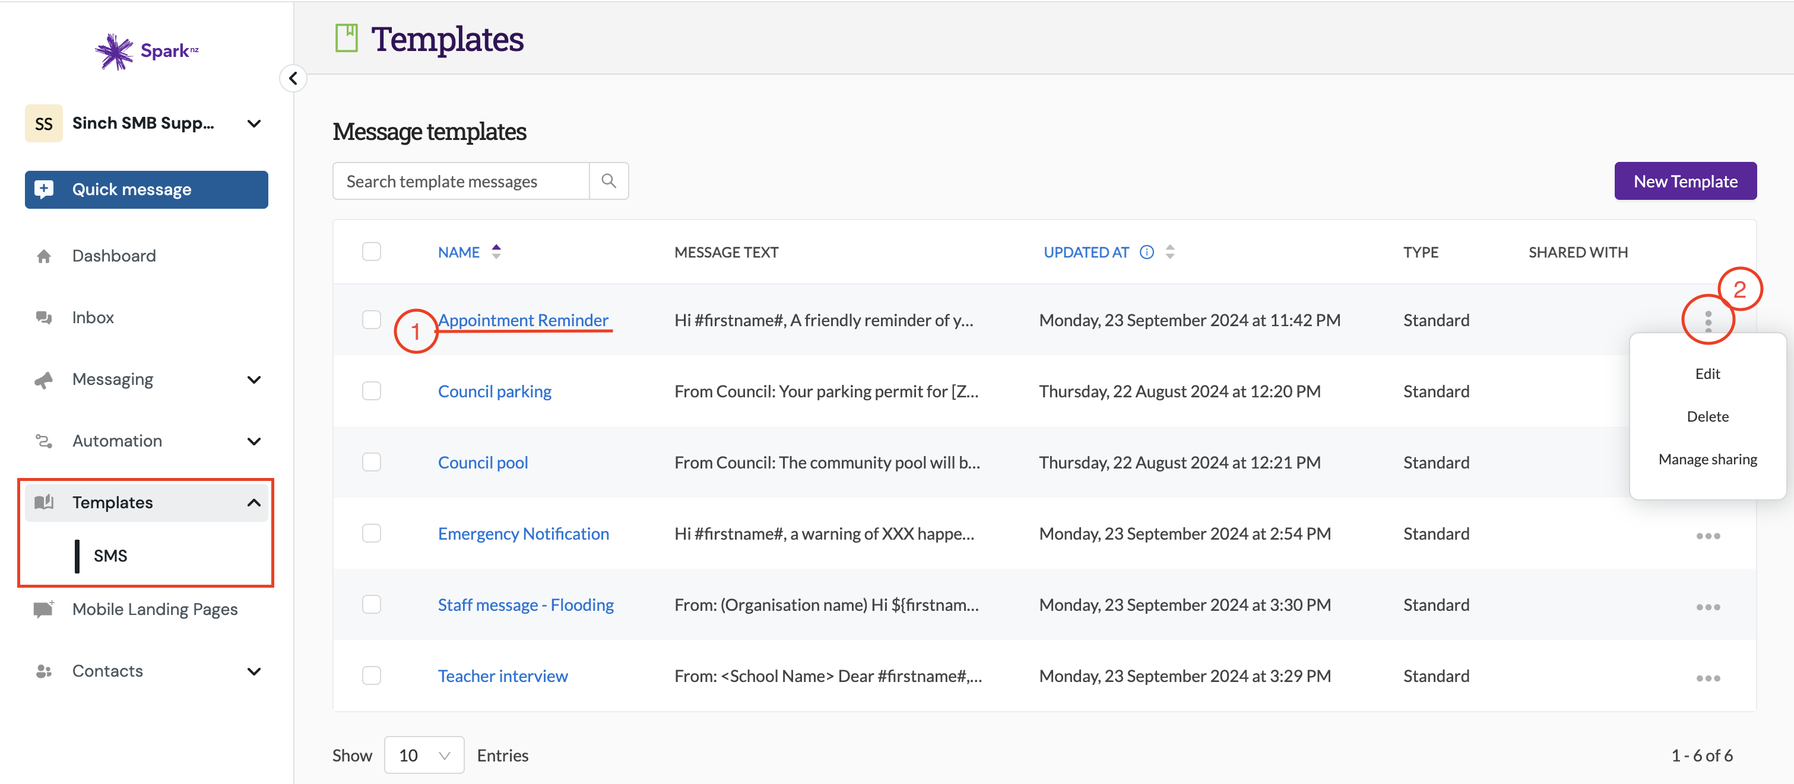The width and height of the screenshot is (1794, 784).
Task: Click the Updated At info icon
Action: coord(1146,252)
